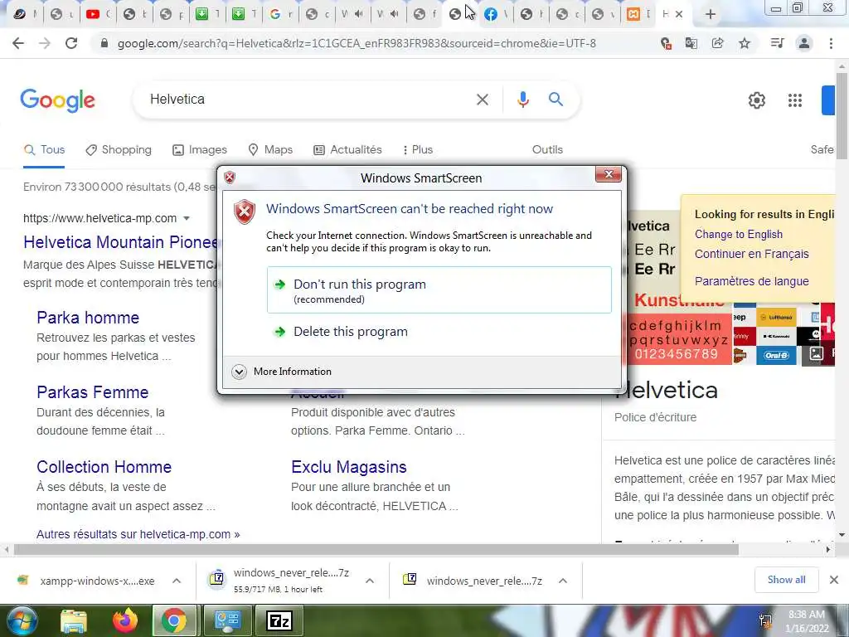Open the Chrome three-dot menu
Viewport: 849px width, 637px height.
pos(831,43)
